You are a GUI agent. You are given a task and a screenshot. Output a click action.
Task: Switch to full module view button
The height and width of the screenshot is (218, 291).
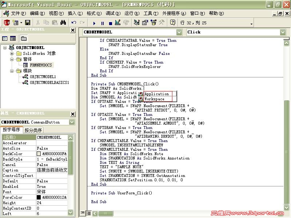tap(89, 213)
